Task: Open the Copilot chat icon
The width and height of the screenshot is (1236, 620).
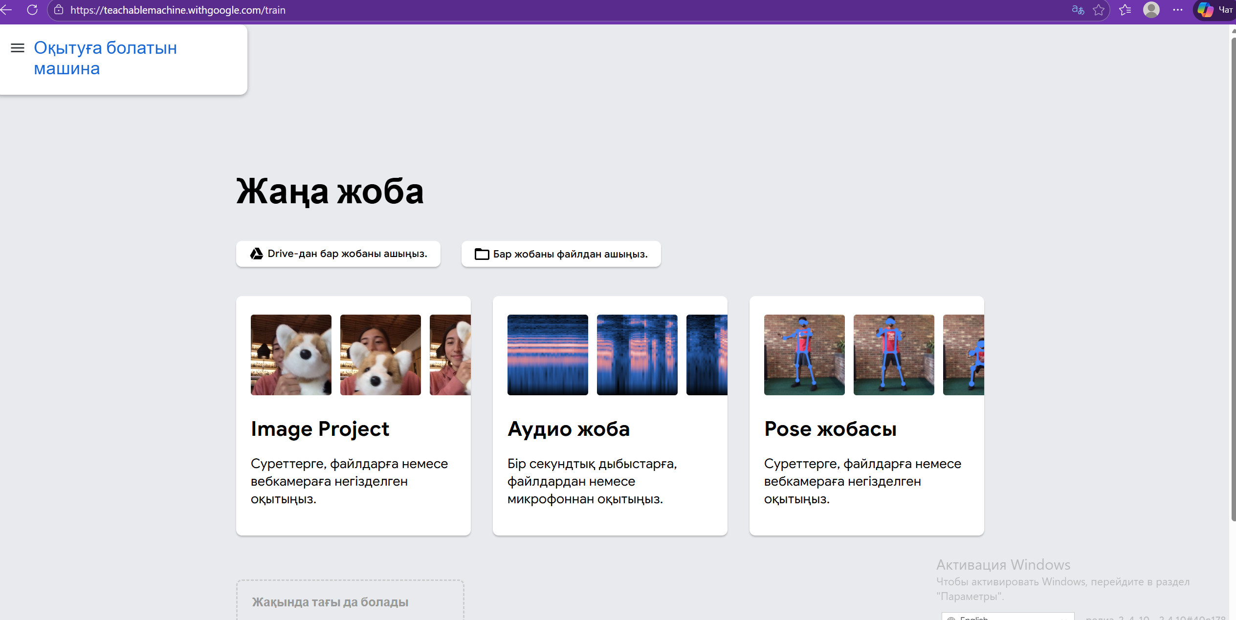Action: (1206, 10)
